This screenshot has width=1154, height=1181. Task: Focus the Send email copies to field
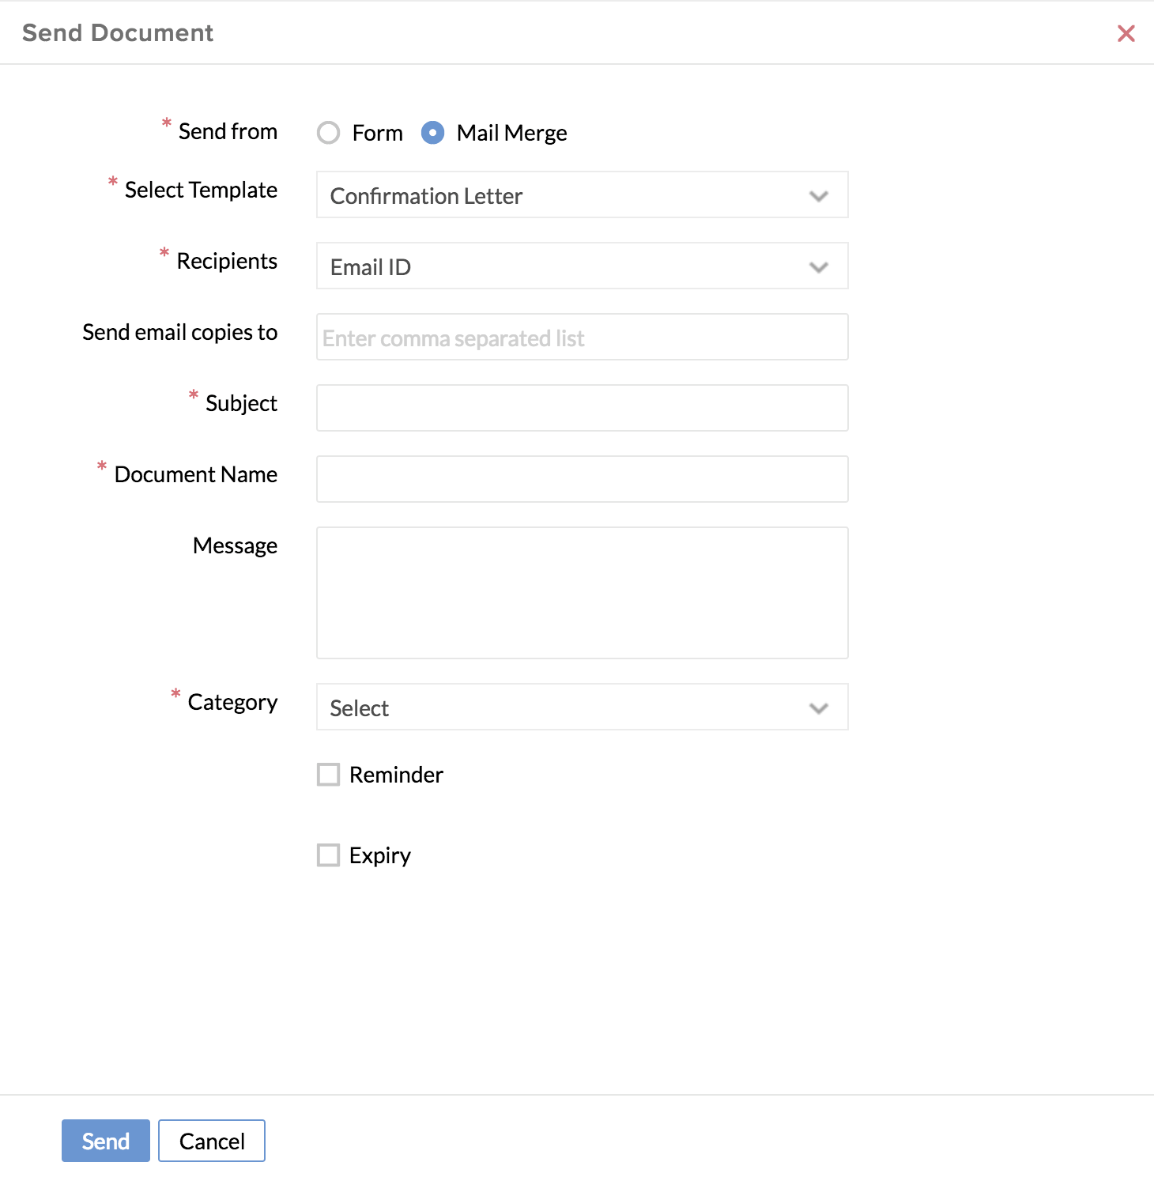click(x=583, y=338)
